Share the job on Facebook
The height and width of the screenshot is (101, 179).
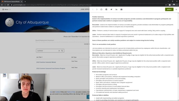pyautogui.click(x=106, y=9)
